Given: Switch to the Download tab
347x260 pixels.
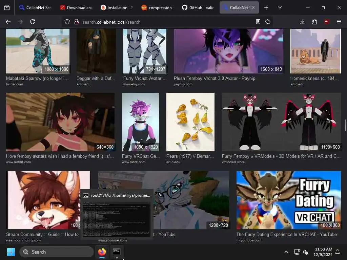Looking at the screenshot, I should pyautogui.click(x=76, y=7).
